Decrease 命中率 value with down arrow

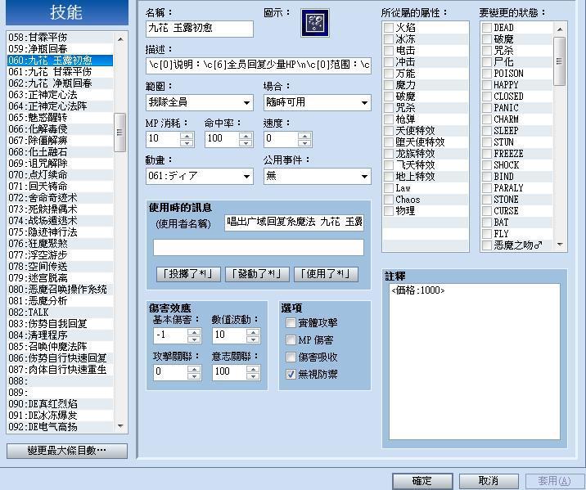246,143
